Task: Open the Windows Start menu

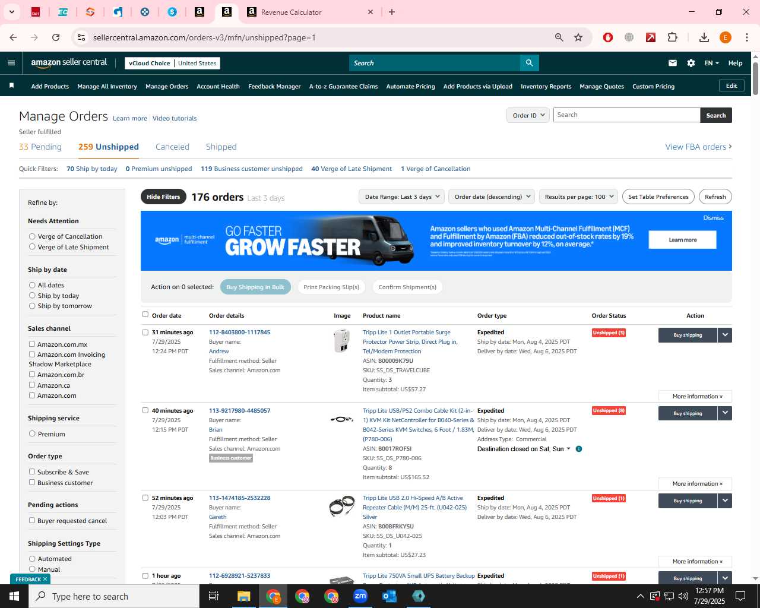Action: [x=14, y=596]
